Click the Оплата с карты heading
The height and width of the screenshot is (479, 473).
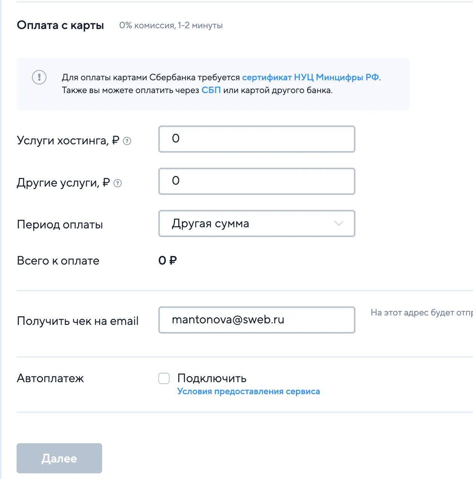(x=60, y=25)
